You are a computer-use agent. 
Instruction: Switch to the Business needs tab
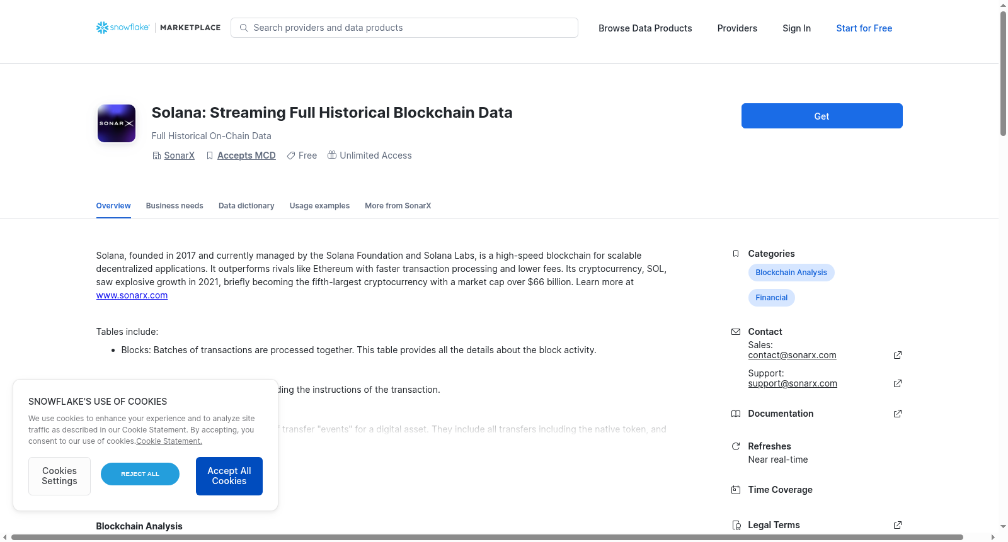coord(175,206)
